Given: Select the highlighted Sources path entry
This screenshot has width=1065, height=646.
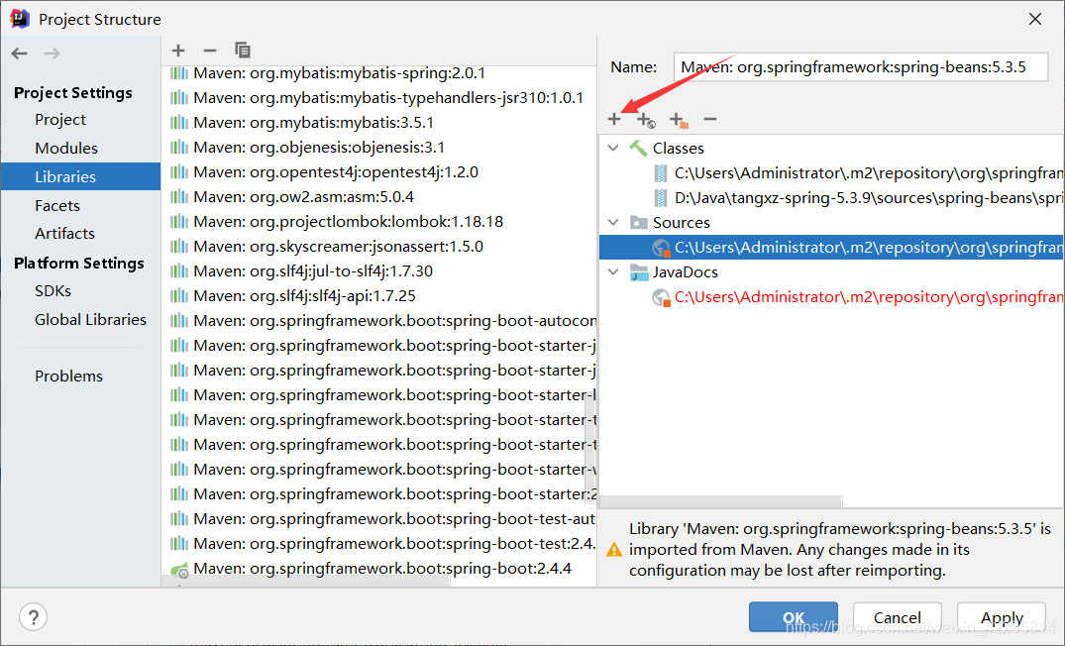Looking at the screenshot, I should pyautogui.click(x=832, y=248).
